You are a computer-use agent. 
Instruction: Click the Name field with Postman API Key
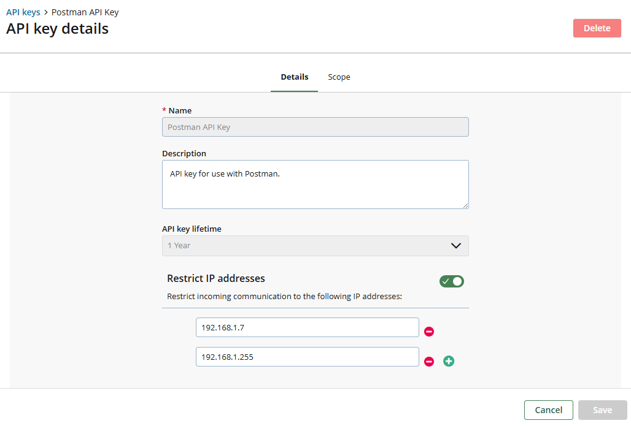pyautogui.click(x=315, y=127)
